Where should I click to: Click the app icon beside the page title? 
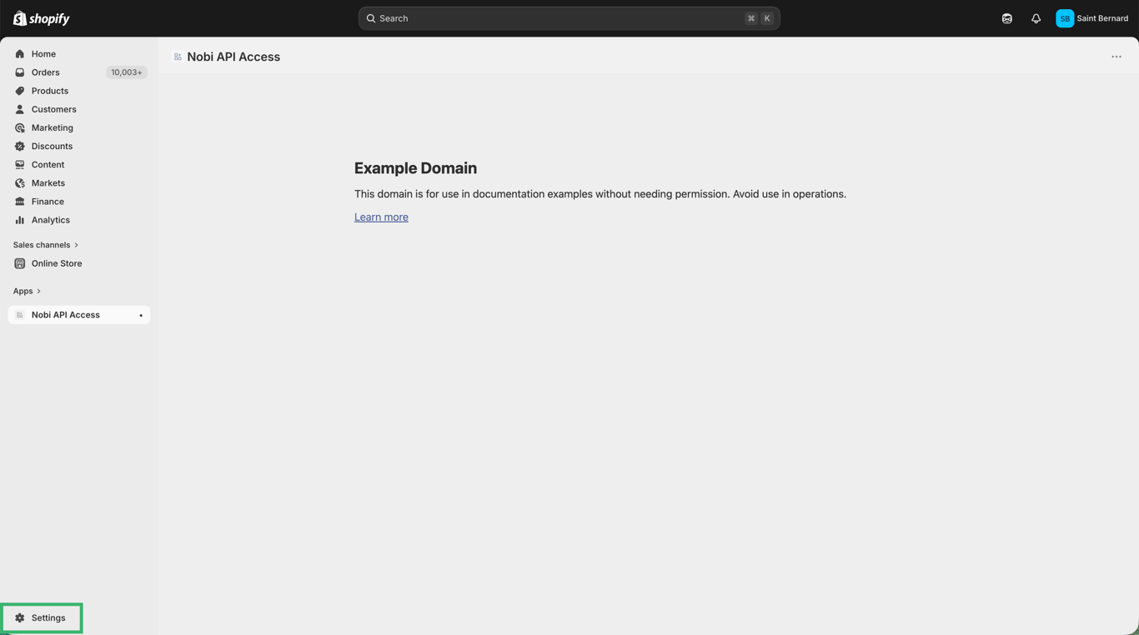(178, 57)
